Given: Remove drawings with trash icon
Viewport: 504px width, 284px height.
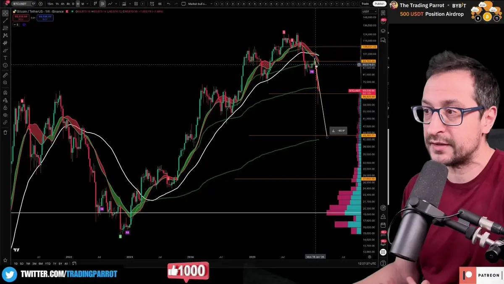Looking at the screenshot, I should (x=5, y=132).
